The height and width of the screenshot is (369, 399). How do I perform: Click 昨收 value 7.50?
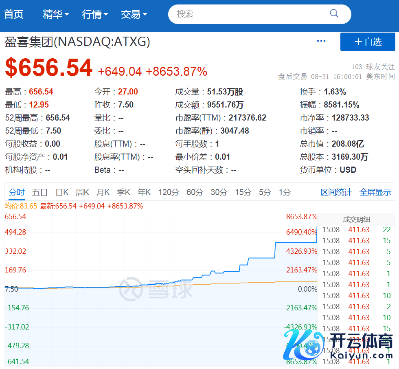coord(126,105)
